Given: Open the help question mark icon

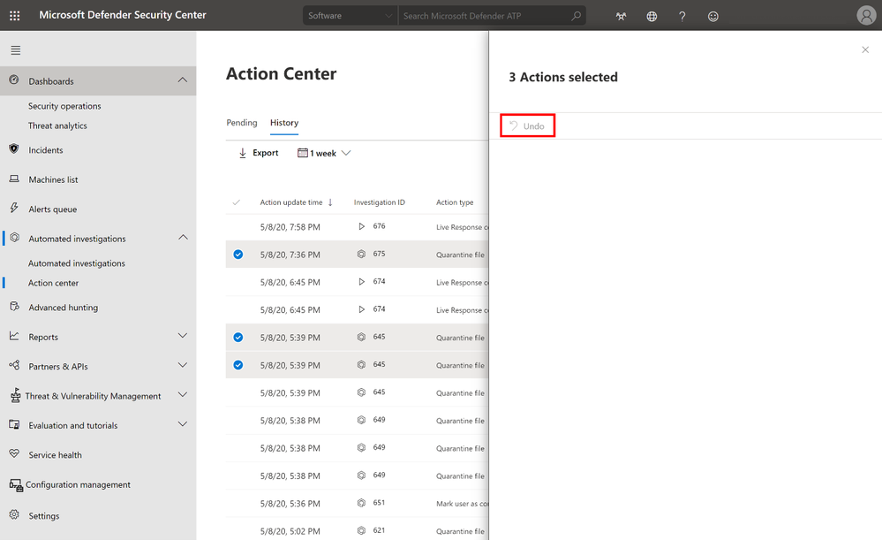Looking at the screenshot, I should click(682, 16).
